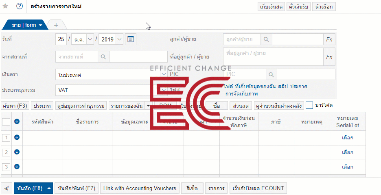
Task: Click row number 3 box
Action: pyautogui.click(x=7, y=167)
